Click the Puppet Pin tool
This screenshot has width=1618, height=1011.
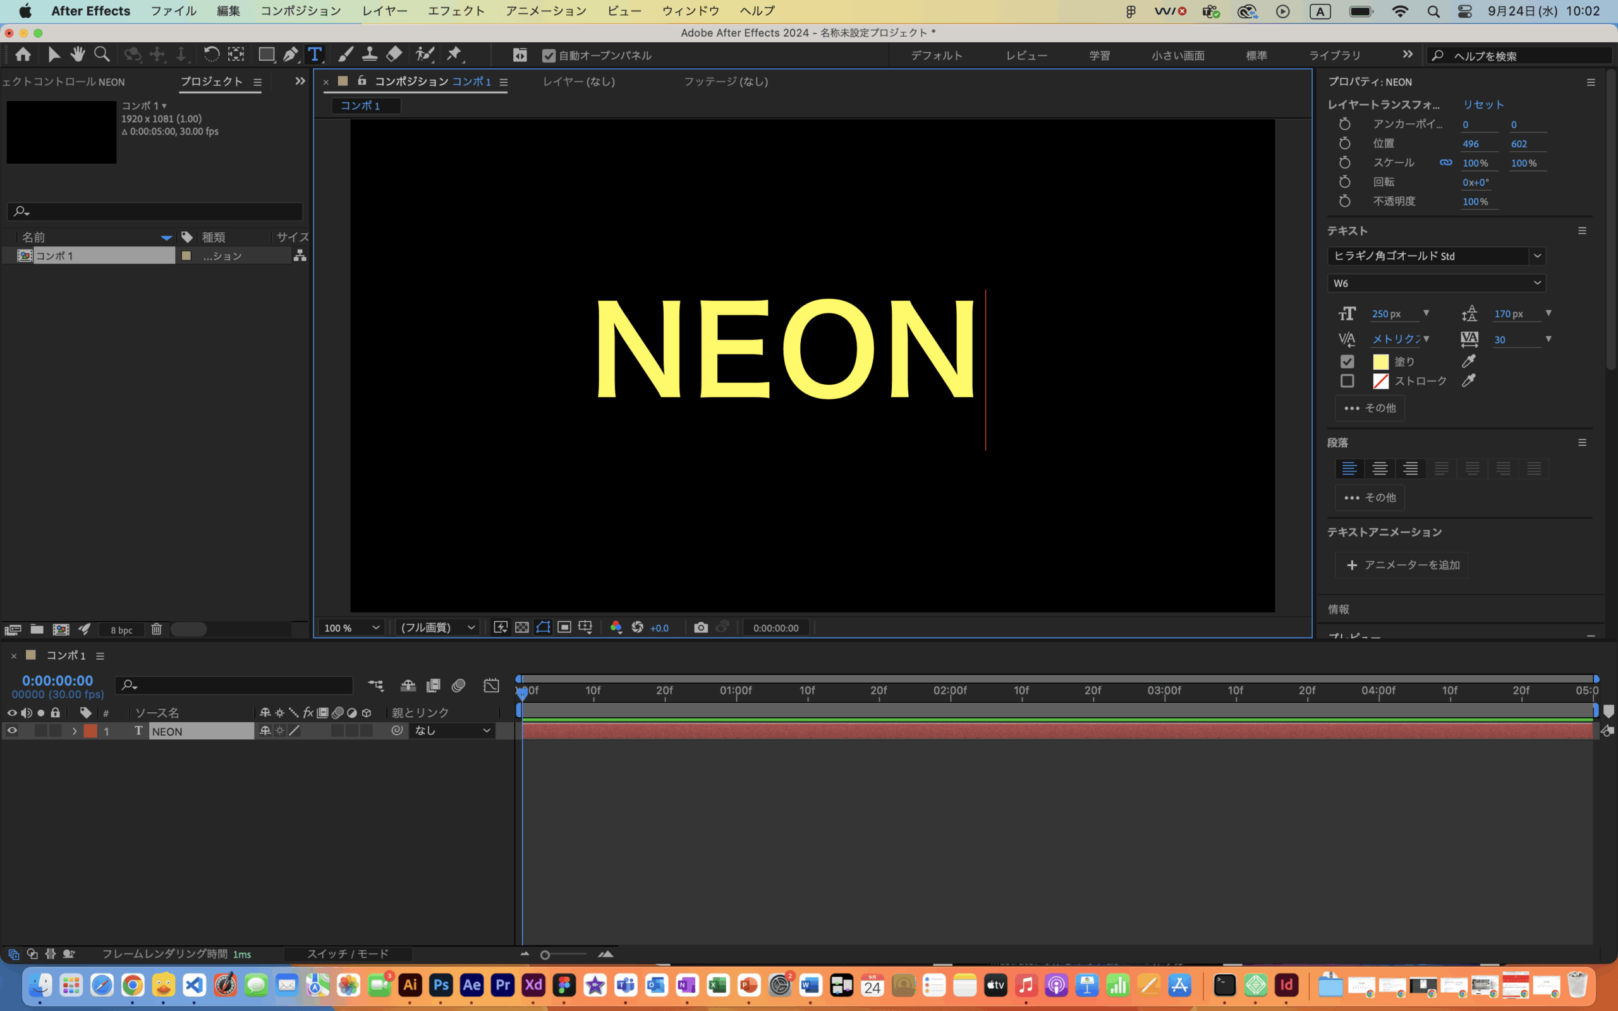(x=454, y=54)
